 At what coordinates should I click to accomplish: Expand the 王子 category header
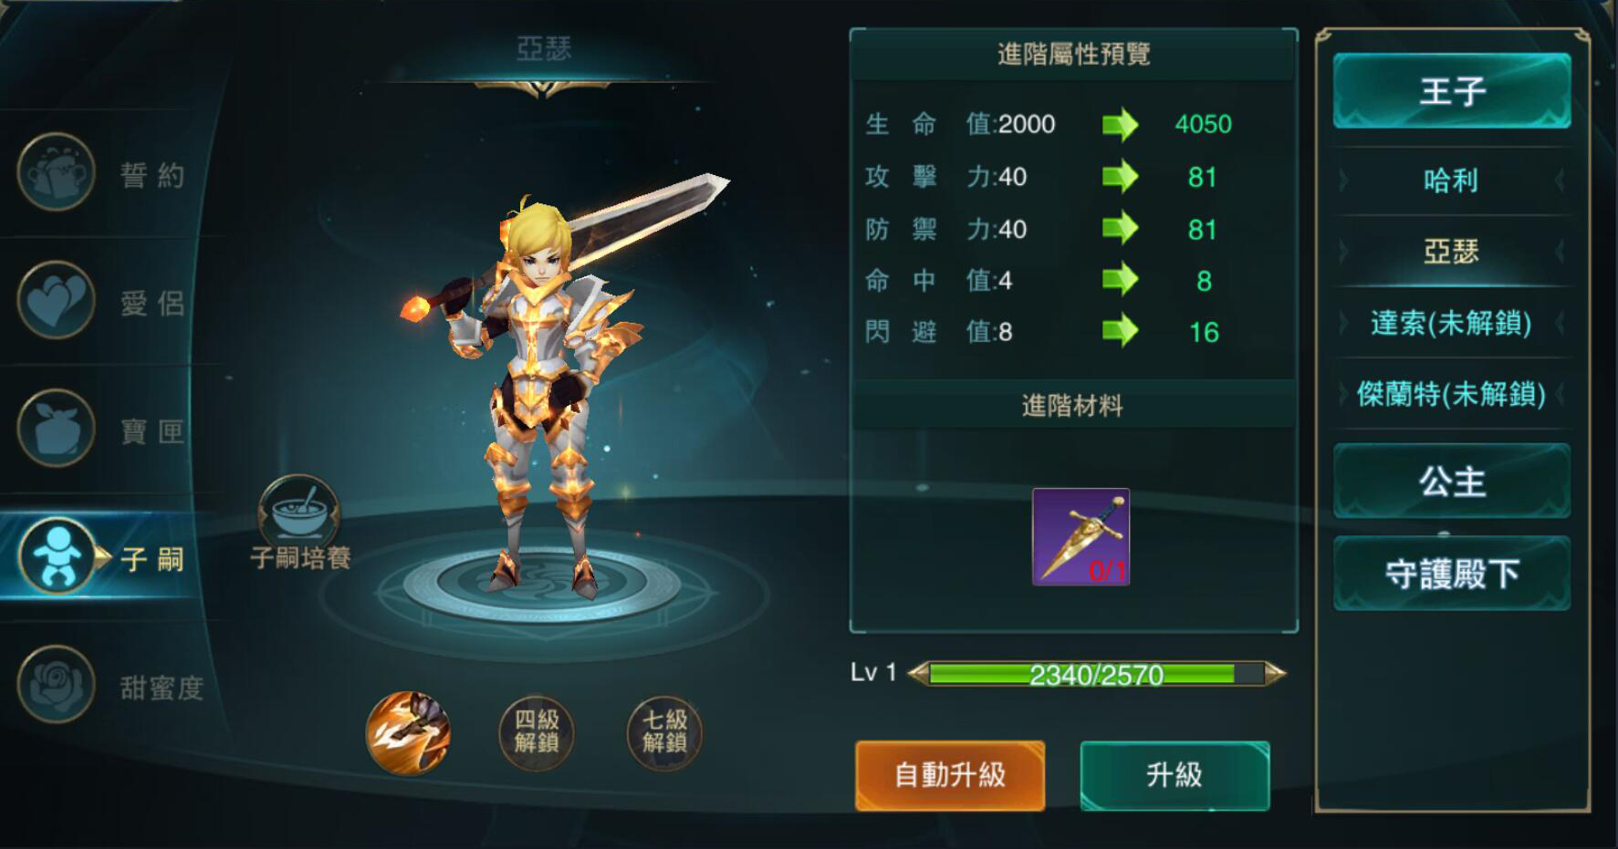tap(1452, 90)
